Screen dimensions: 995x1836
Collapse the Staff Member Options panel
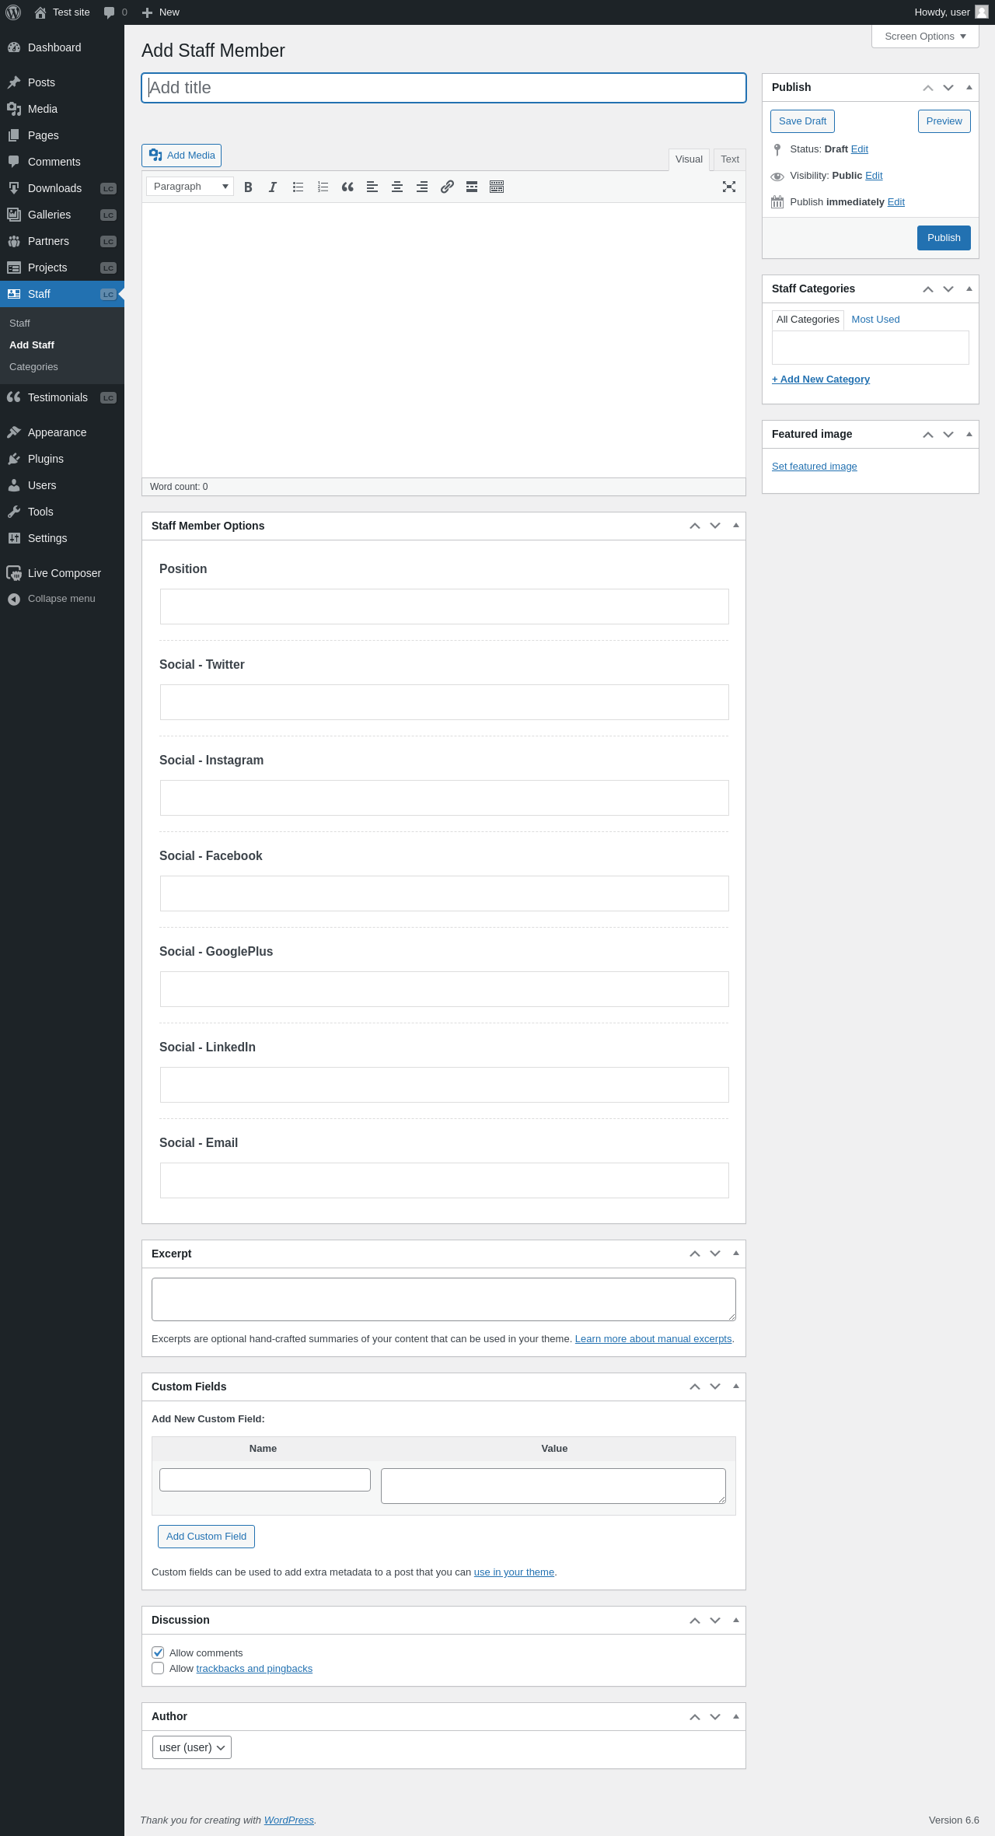click(x=736, y=526)
